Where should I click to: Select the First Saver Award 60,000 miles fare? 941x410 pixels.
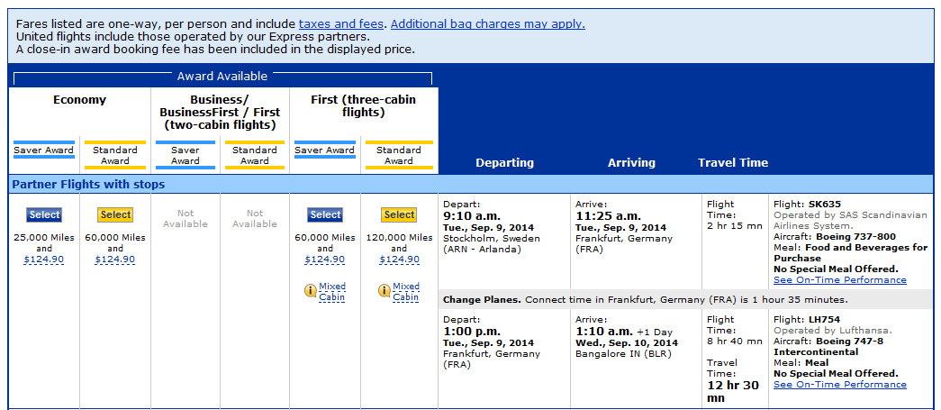pyautogui.click(x=325, y=214)
